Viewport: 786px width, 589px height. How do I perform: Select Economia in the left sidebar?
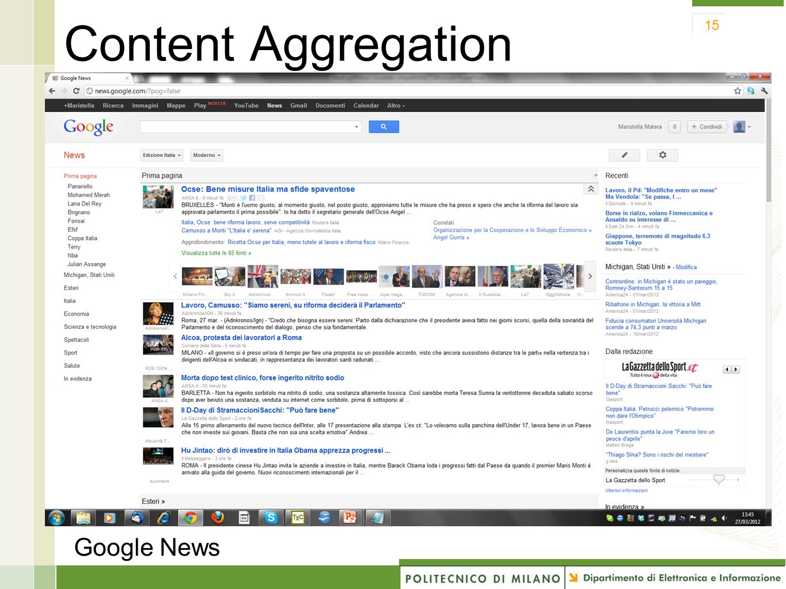click(x=77, y=314)
